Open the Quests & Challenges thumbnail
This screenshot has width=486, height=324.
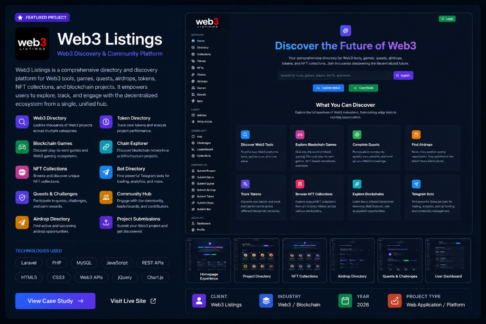(x=400, y=260)
